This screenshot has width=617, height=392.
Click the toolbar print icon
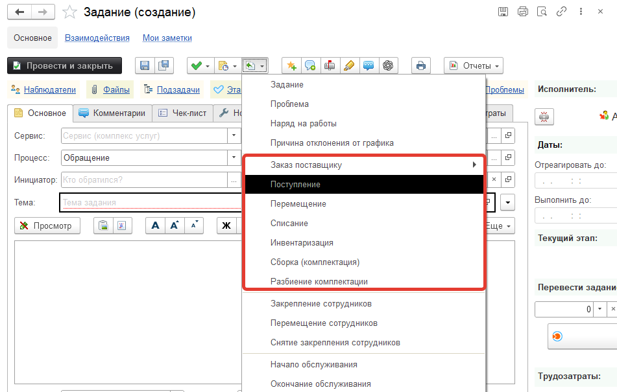tap(421, 65)
